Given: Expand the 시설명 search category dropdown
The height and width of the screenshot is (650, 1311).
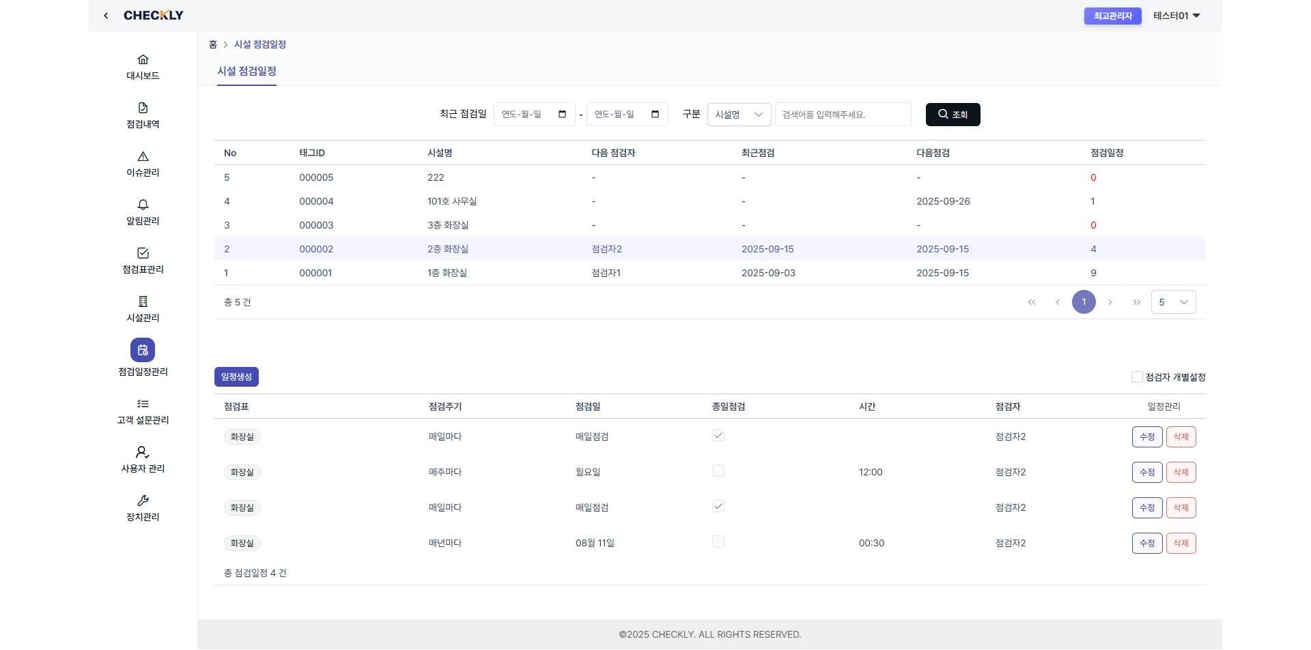Looking at the screenshot, I should click(x=739, y=115).
